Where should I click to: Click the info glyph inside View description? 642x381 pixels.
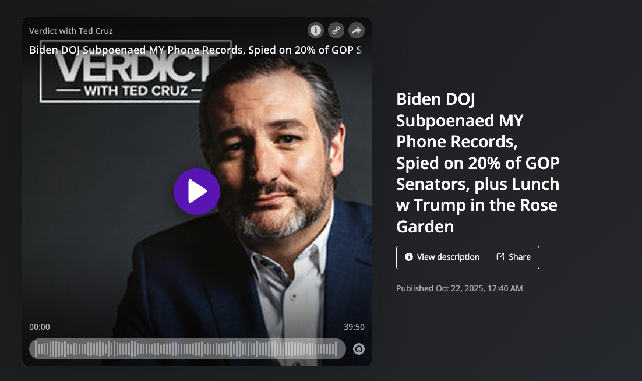pyautogui.click(x=408, y=257)
